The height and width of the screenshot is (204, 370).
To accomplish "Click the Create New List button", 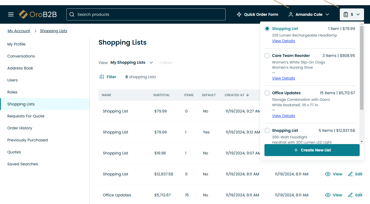I will 312,150.
